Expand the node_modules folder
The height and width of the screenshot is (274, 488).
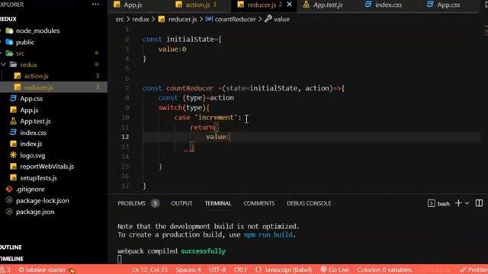[37, 30]
